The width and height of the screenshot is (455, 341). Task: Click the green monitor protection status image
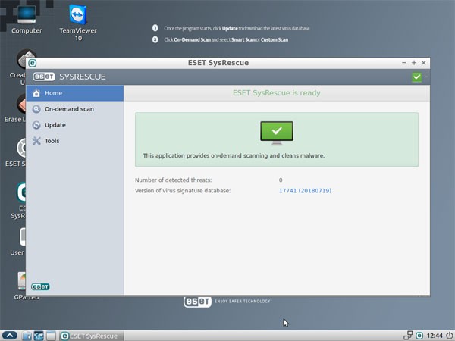(x=276, y=134)
